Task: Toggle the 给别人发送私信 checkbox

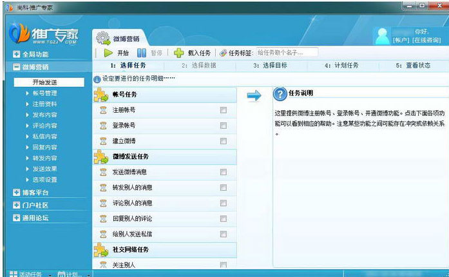Action: tap(224, 234)
